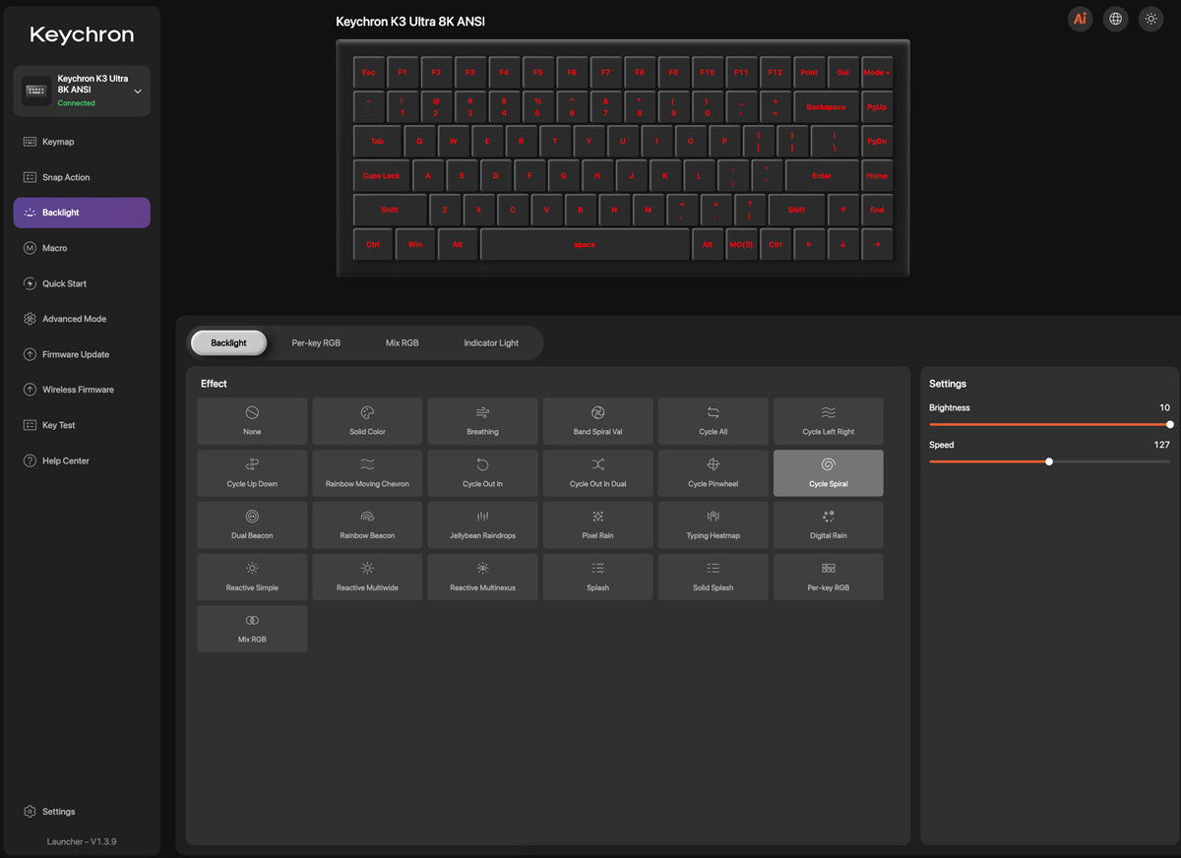Pick the Mix RGB effect tile
This screenshot has width=1181, height=858.
coord(252,629)
